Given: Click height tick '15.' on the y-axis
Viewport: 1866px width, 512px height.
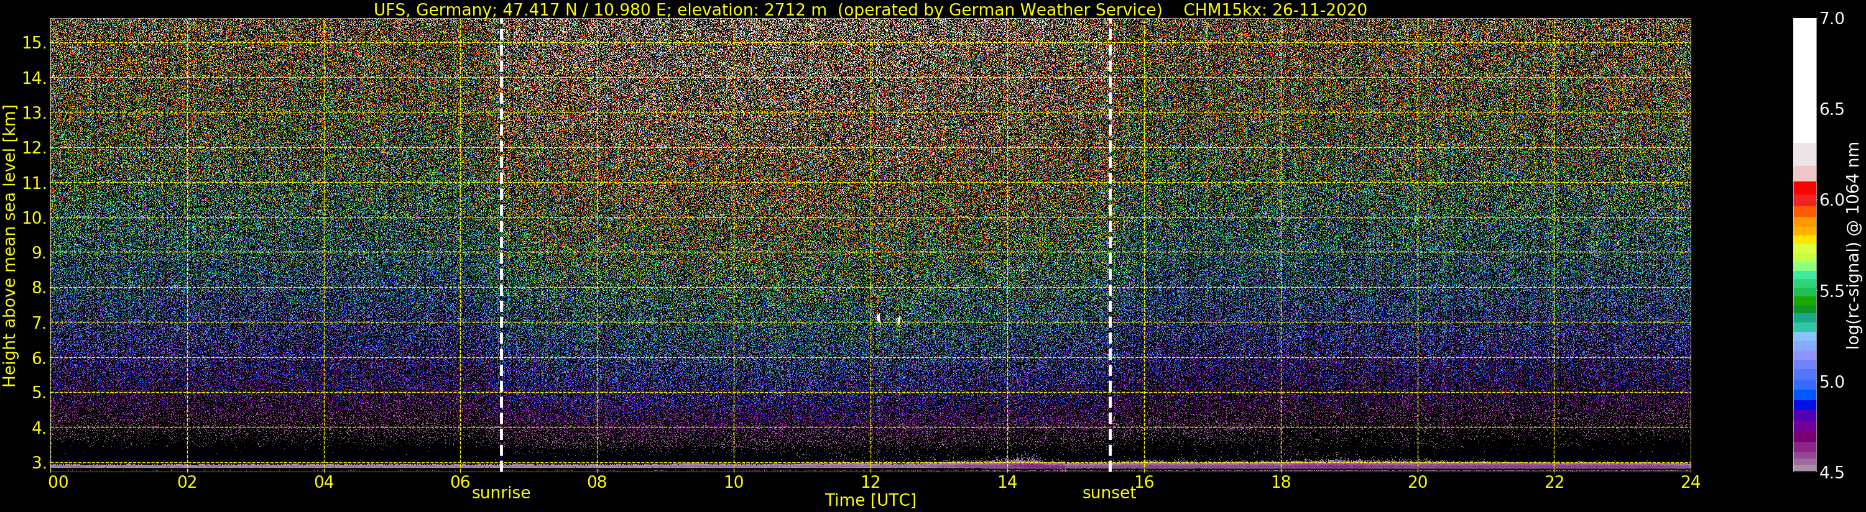Looking at the screenshot, I should pos(34,43).
